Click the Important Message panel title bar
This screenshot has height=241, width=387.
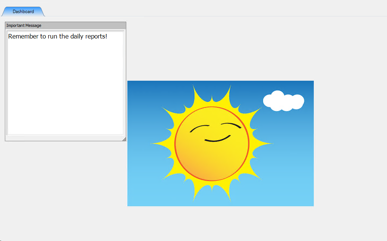[x=65, y=25]
